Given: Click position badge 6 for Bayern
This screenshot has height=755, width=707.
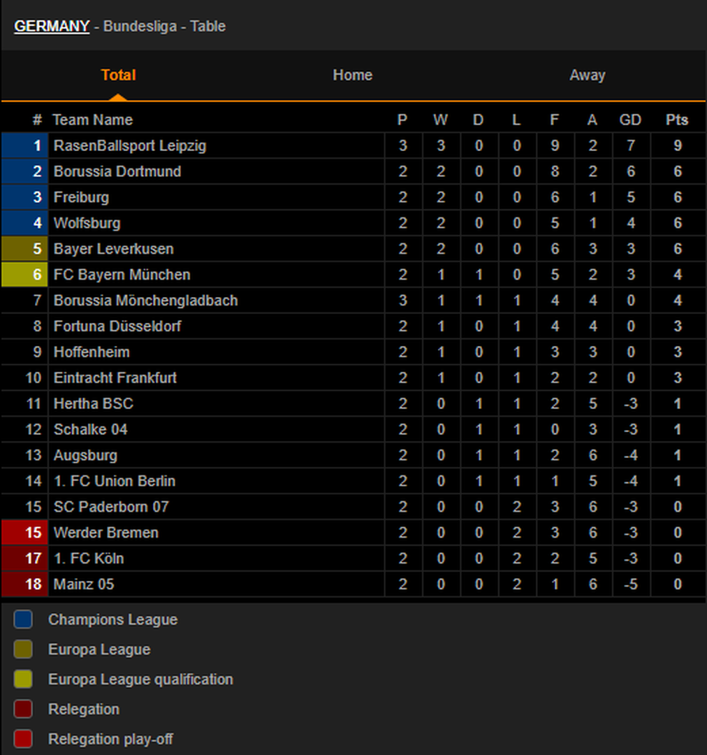Looking at the screenshot, I should click(24, 275).
